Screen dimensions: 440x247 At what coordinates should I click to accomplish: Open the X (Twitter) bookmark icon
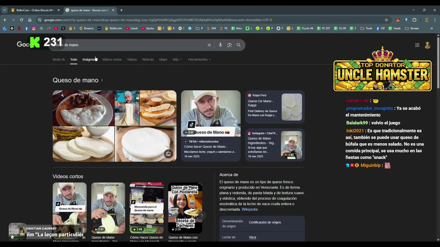[63, 28]
